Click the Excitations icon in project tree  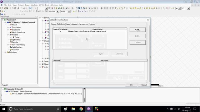click(11, 30)
